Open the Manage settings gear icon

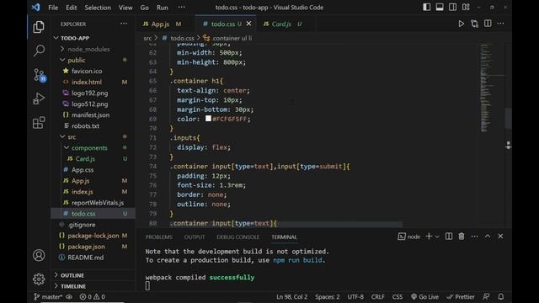coord(39,279)
